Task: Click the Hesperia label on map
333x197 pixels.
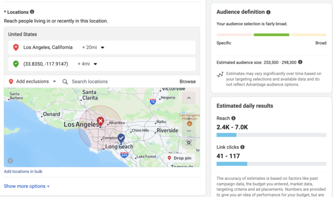Action: tap(168, 98)
